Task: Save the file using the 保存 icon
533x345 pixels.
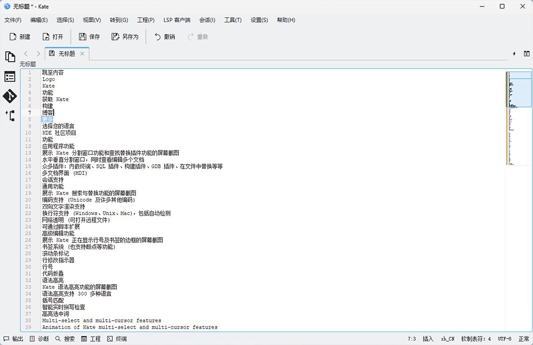Action: tap(89, 36)
